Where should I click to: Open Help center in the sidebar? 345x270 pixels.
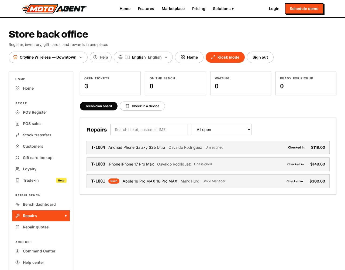41,262
